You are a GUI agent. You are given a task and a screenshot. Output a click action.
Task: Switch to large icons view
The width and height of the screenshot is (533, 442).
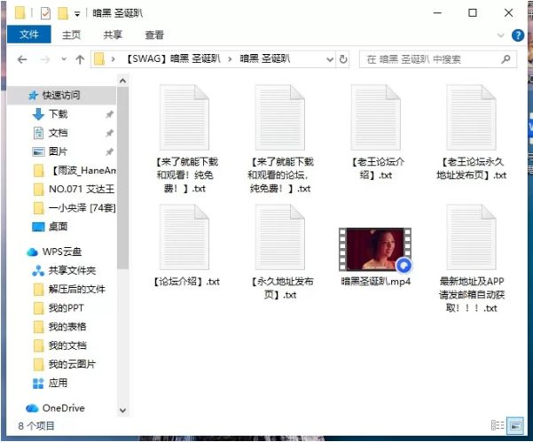[515, 425]
